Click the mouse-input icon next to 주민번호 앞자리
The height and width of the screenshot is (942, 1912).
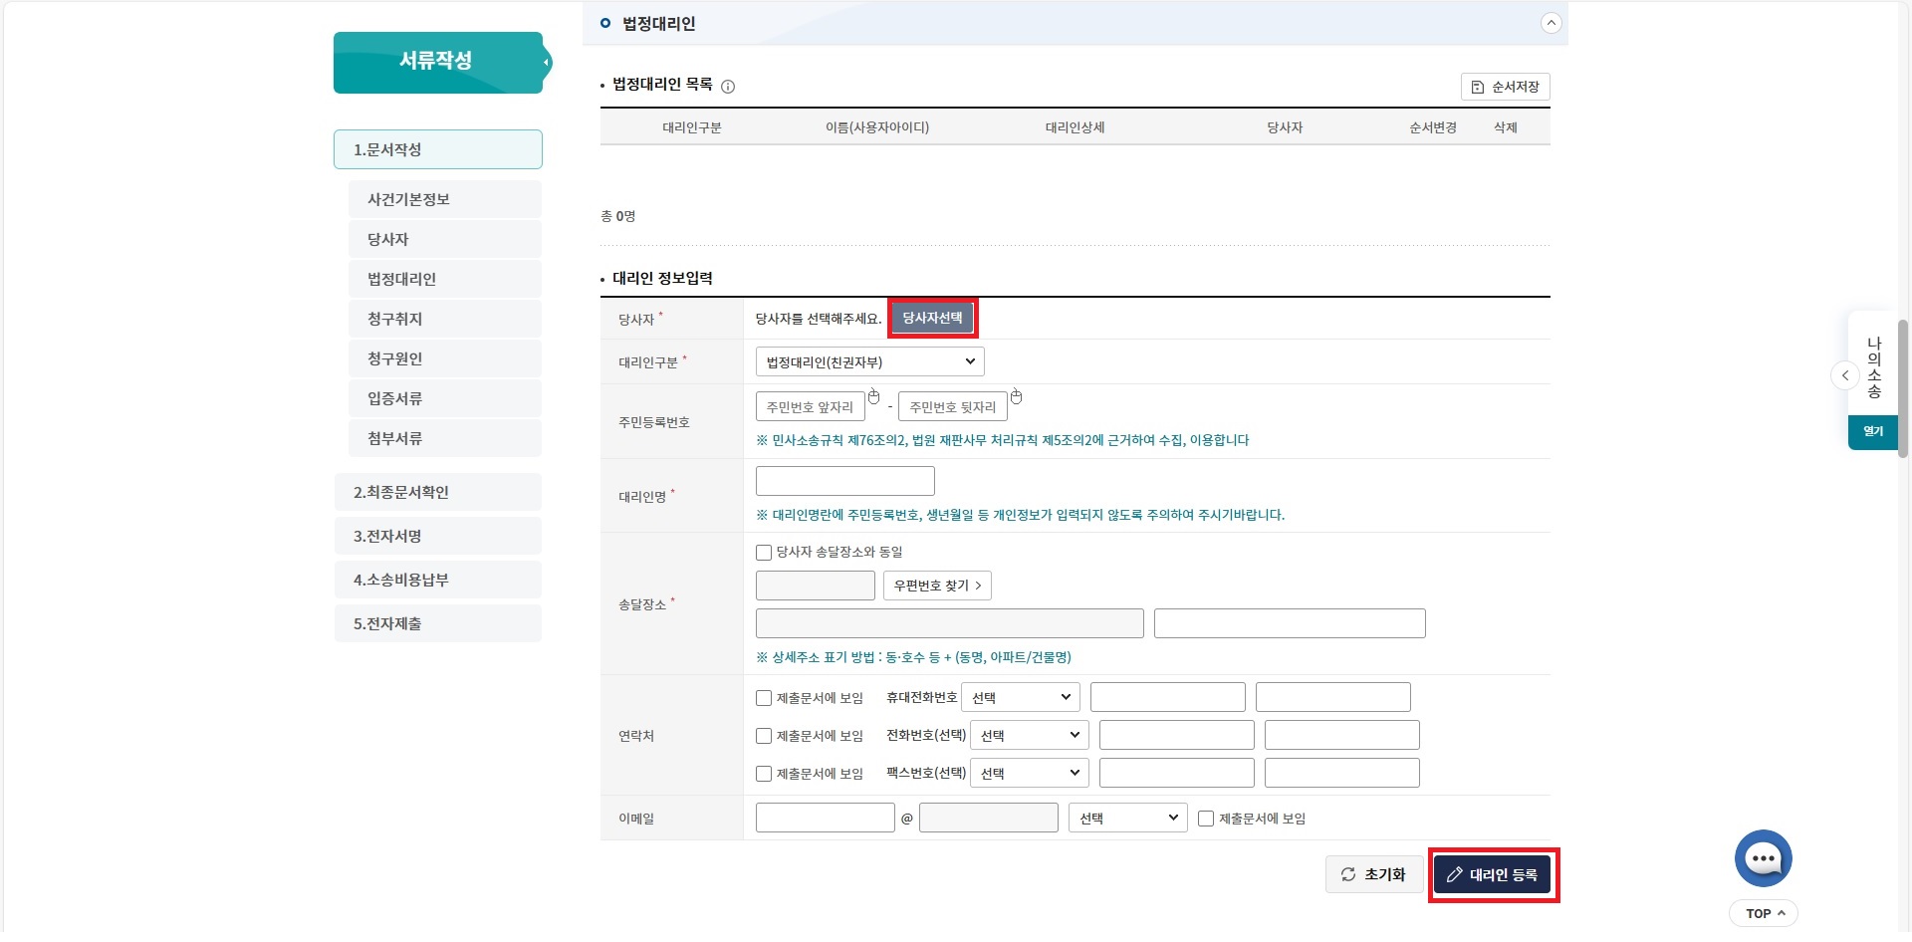(x=873, y=396)
